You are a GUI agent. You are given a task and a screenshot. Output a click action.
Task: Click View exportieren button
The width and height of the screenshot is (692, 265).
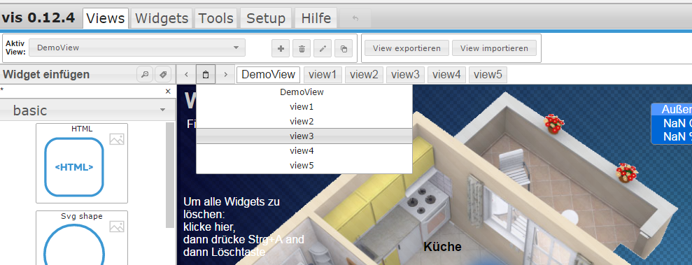tap(407, 48)
